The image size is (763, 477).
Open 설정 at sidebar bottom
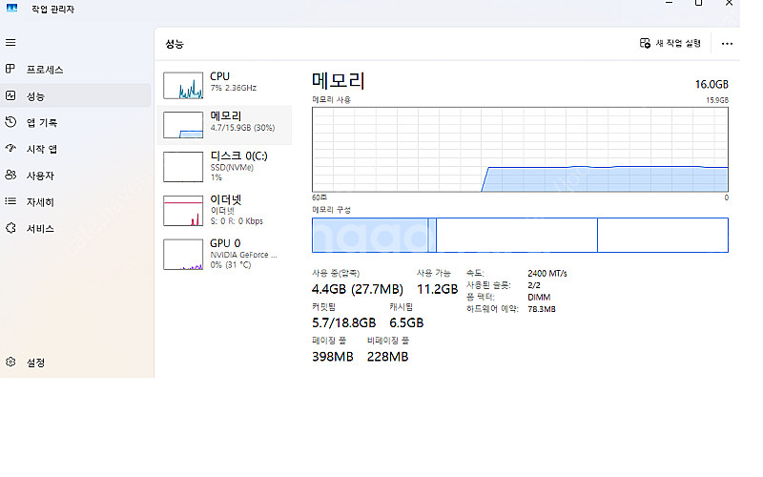click(x=35, y=363)
